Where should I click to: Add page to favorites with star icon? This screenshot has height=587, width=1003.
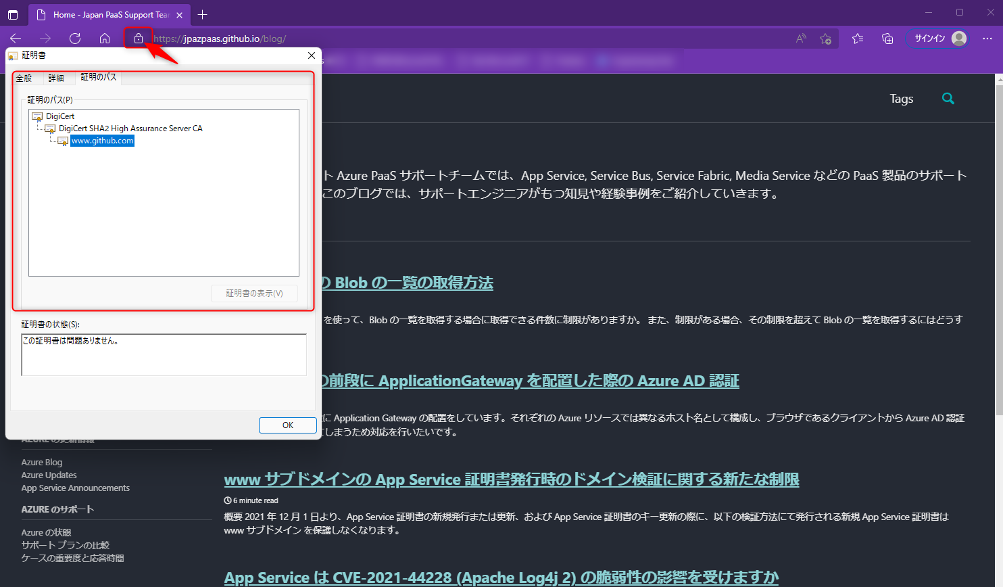(x=825, y=39)
